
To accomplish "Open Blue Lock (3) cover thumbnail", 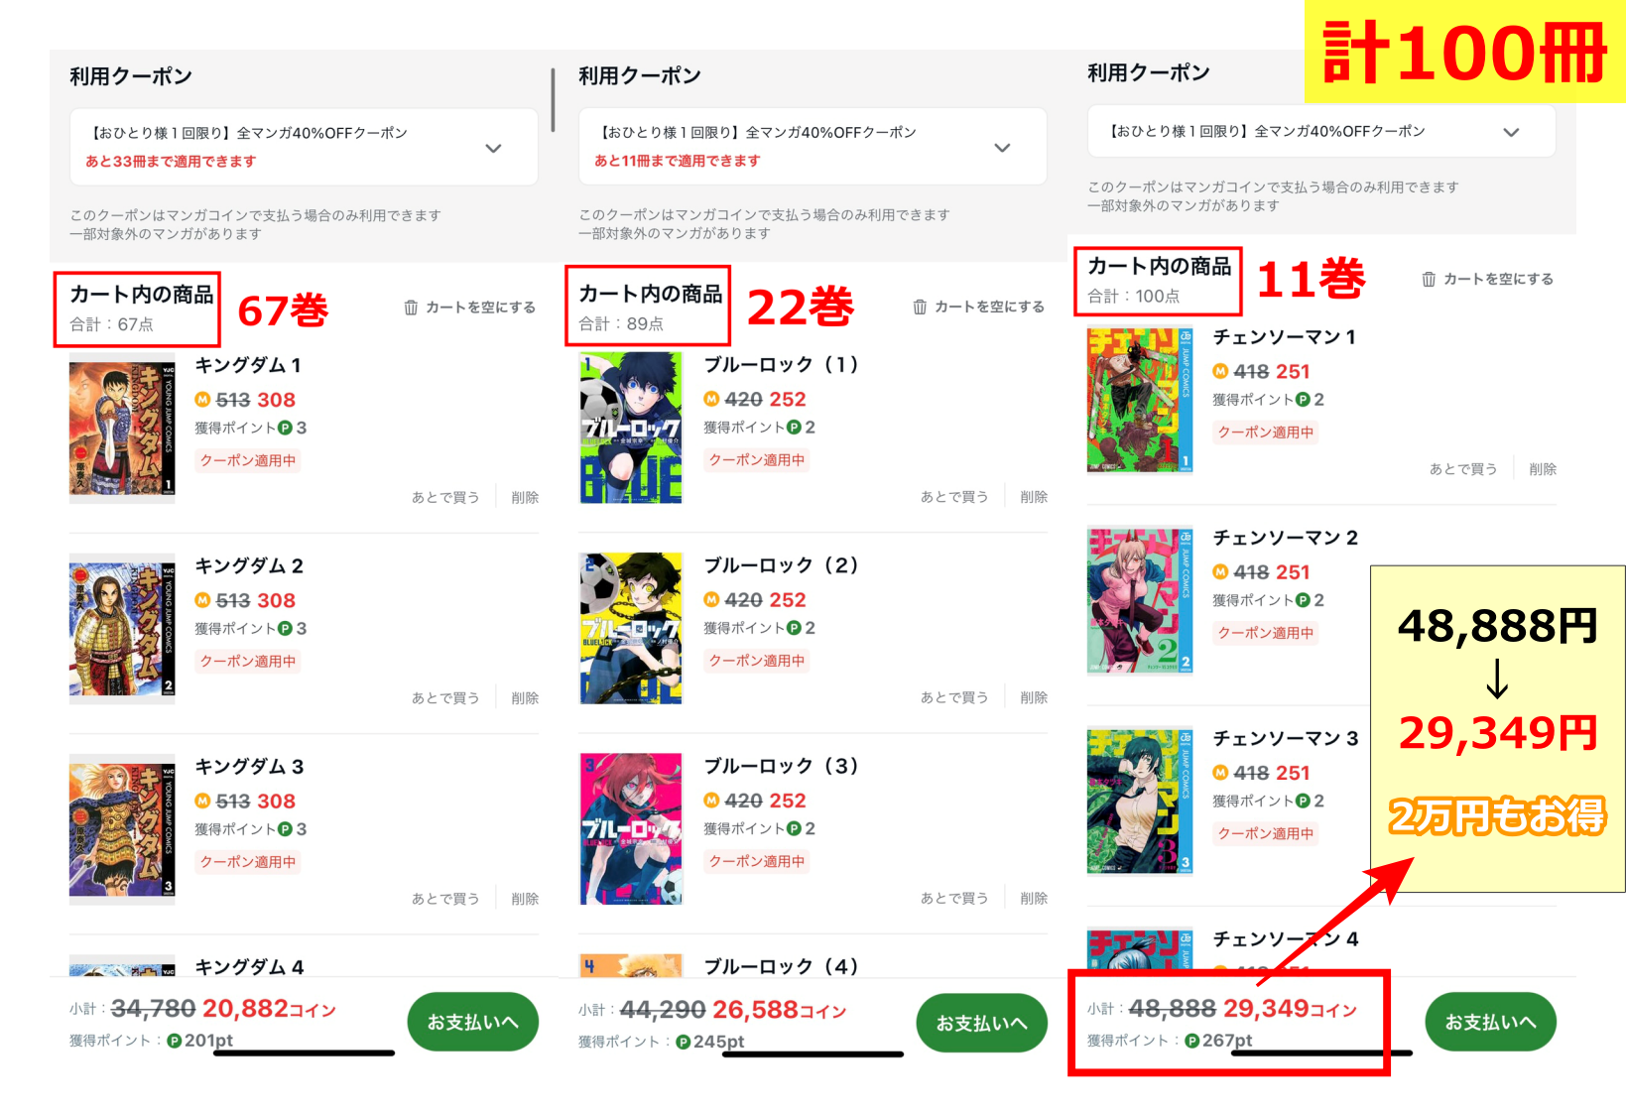I will 631,828.
